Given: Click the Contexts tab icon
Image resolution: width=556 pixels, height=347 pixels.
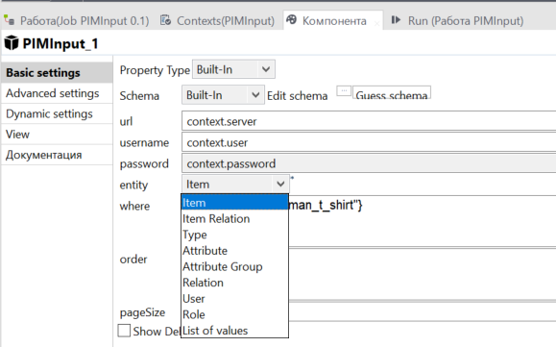Looking at the screenshot, I should click(165, 20).
